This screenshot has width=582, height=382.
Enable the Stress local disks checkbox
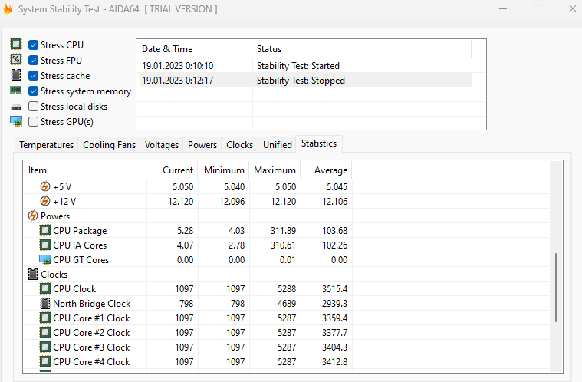pyautogui.click(x=34, y=107)
